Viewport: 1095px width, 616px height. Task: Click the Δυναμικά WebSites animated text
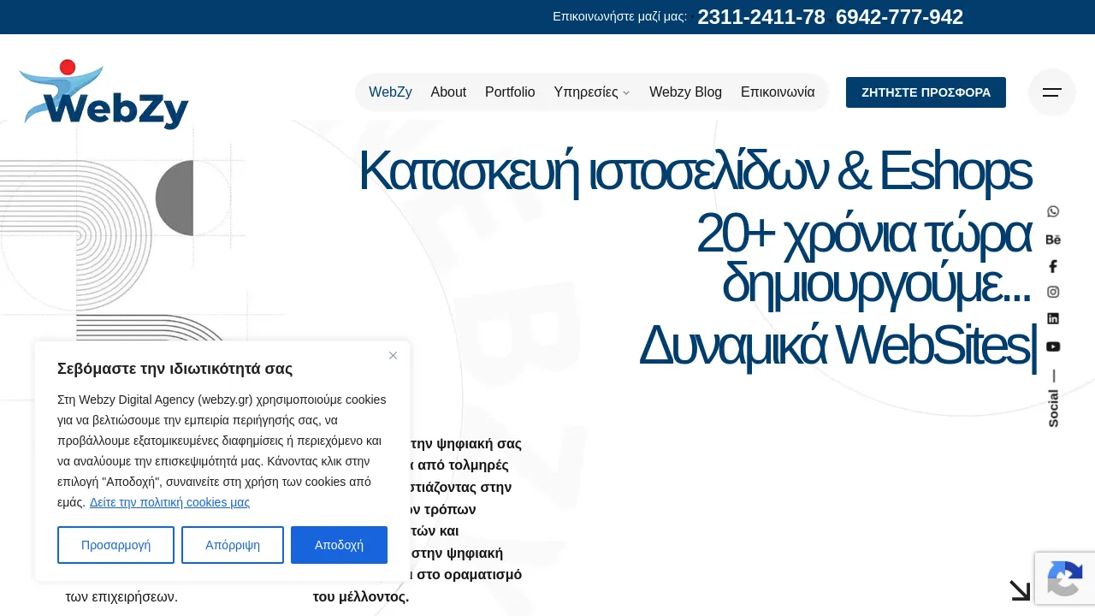[x=837, y=346]
